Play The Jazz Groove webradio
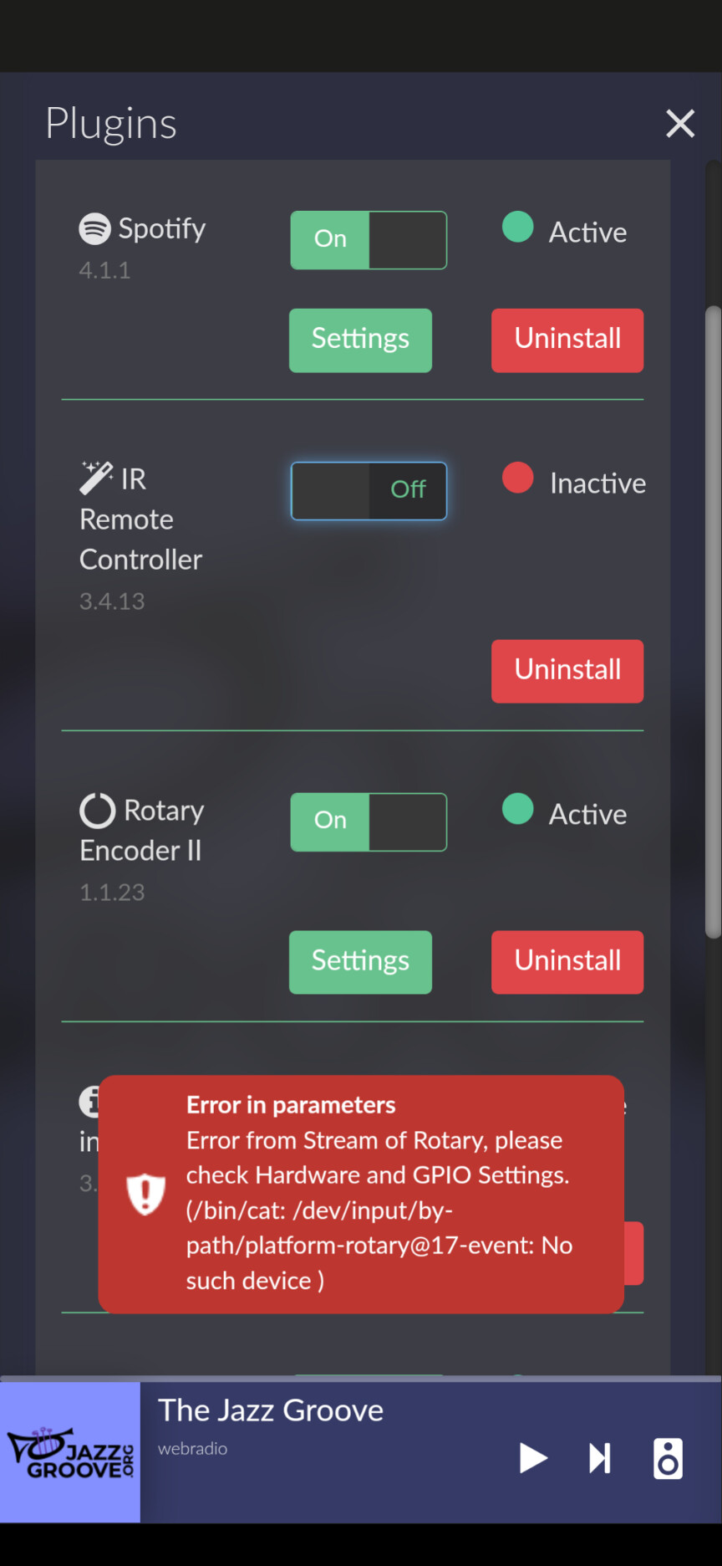Viewport: 722px width, 1566px height. [x=532, y=1458]
